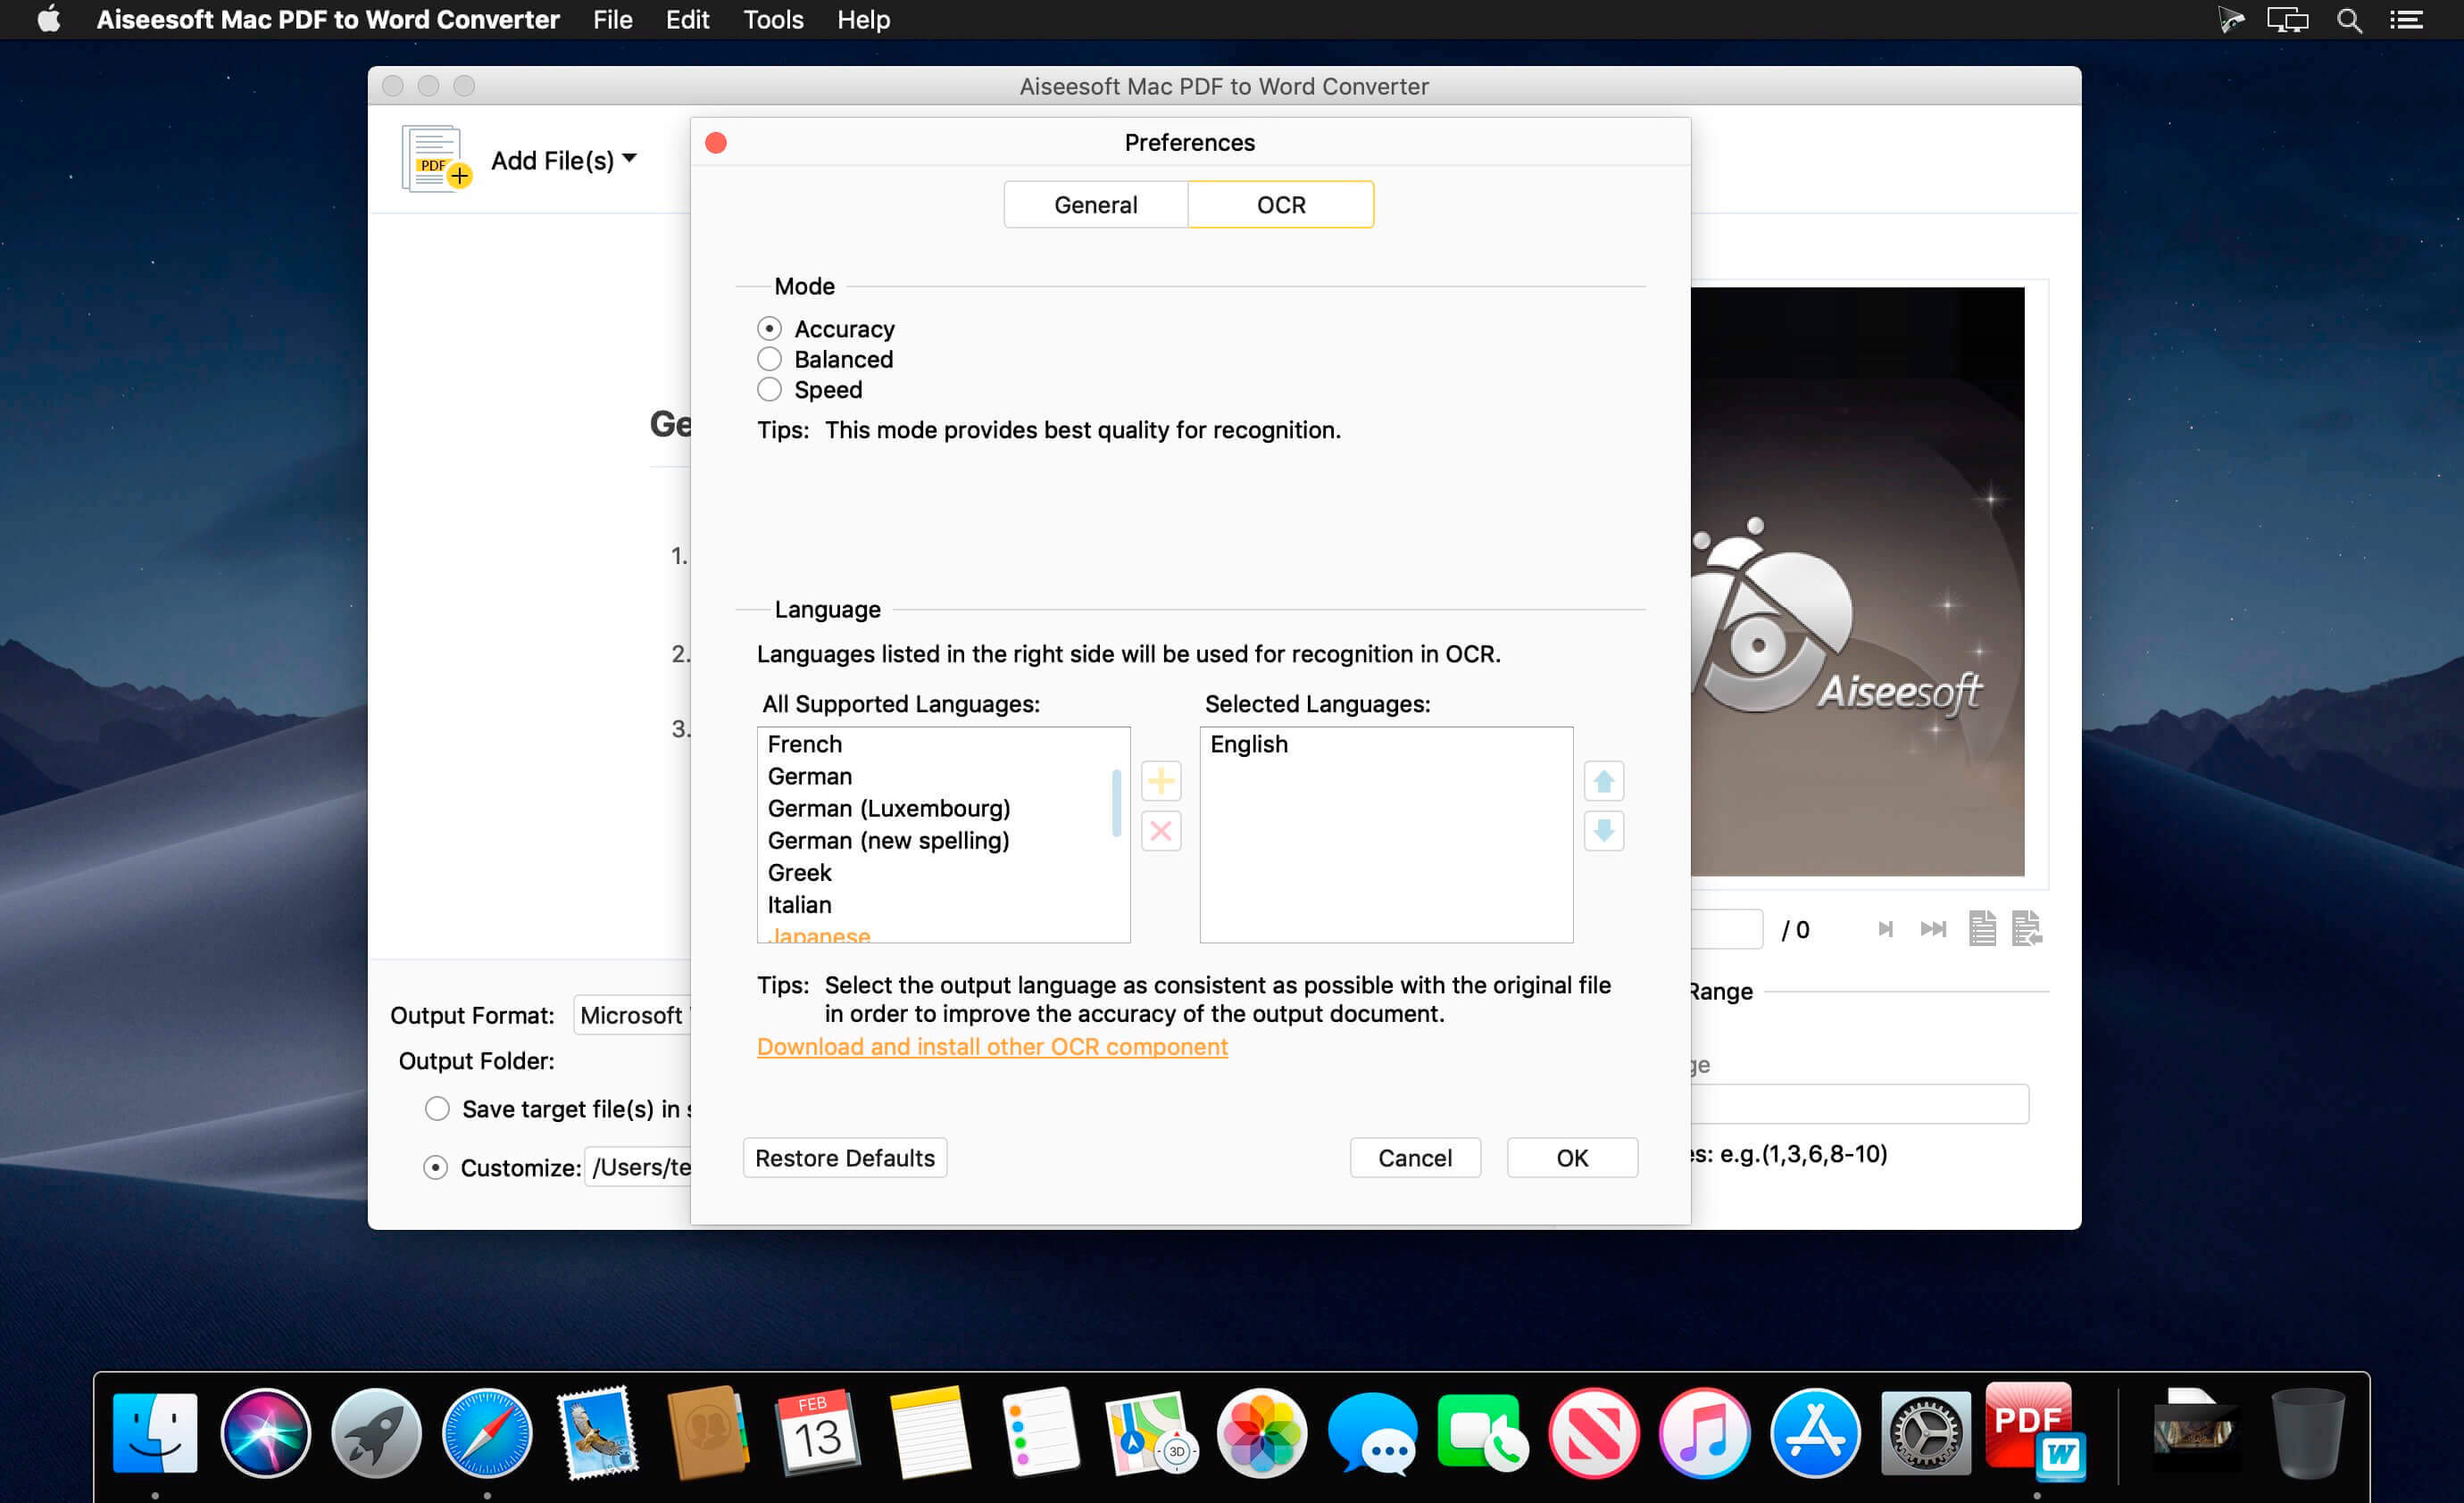Image resolution: width=2464 pixels, height=1503 pixels.
Task: Open Photos app in the dock
Action: (1261, 1433)
